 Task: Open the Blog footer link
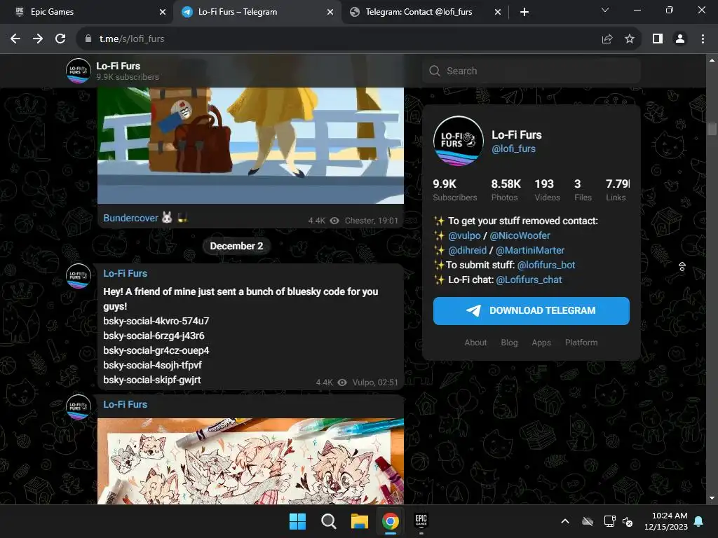(x=509, y=342)
